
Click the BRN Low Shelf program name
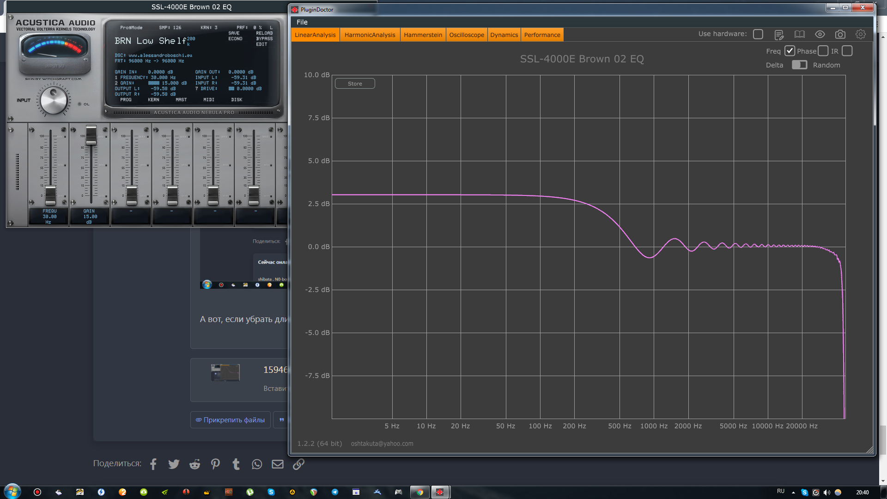pos(150,41)
